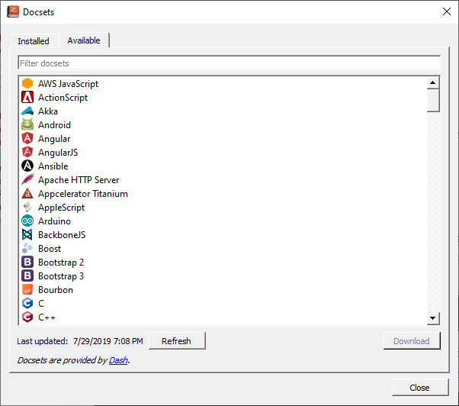Click the Boost hexagons icon
Image resolution: width=459 pixels, height=406 pixels.
27,248
